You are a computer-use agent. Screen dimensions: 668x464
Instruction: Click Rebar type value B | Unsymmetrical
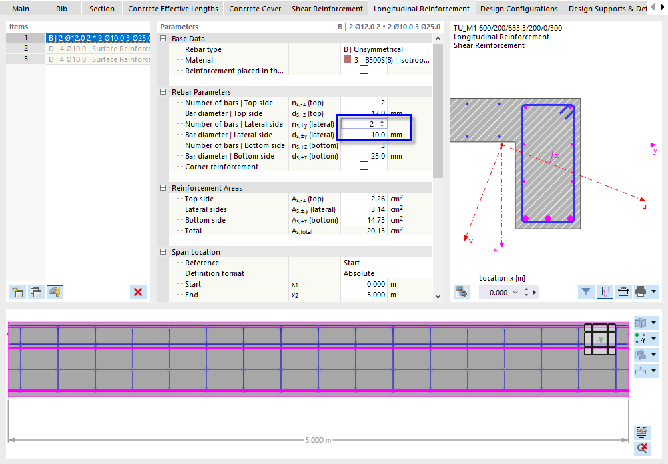coord(373,49)
